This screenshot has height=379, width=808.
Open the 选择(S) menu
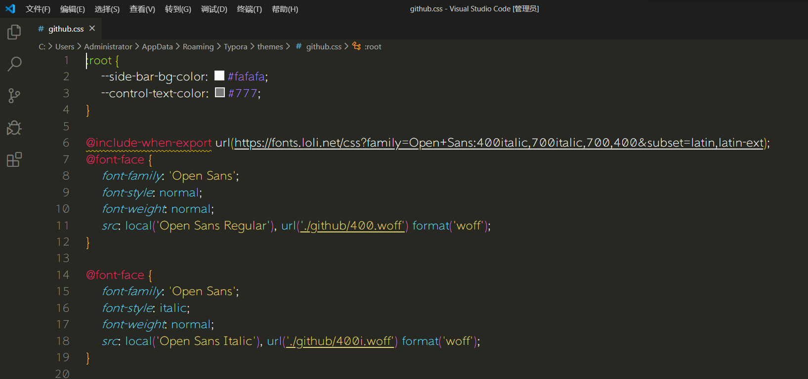(107, 9)
